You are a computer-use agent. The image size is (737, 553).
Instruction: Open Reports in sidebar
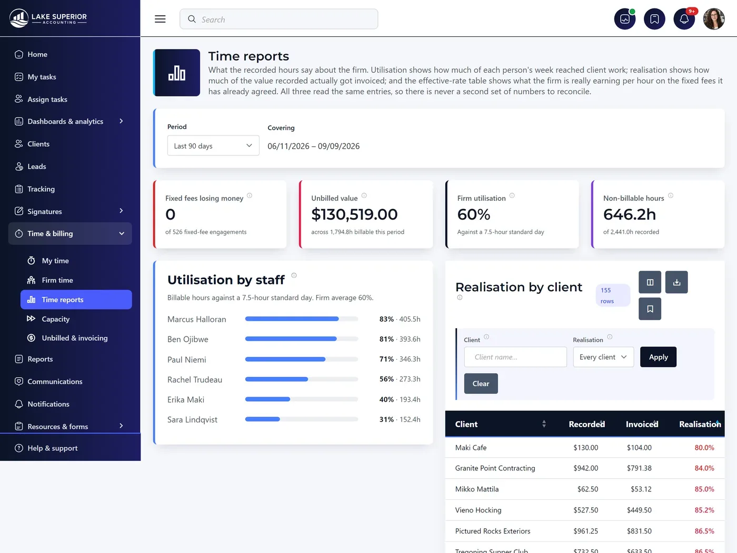coord(70,359)
